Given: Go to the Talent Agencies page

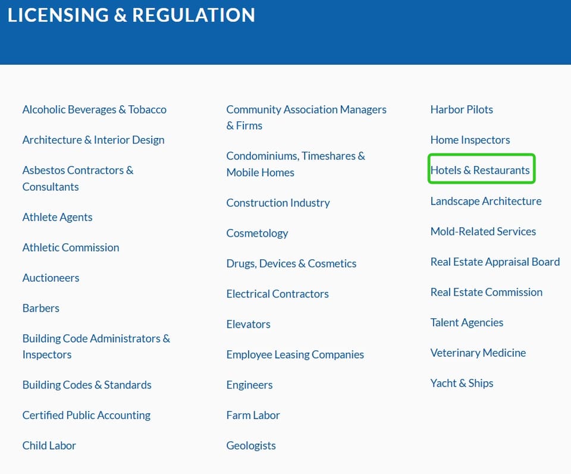Looking at the screenshot, I should pos(467,322).
